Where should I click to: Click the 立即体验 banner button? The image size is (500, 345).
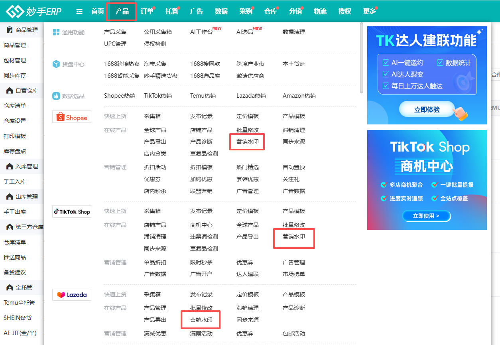coord(427,109)
